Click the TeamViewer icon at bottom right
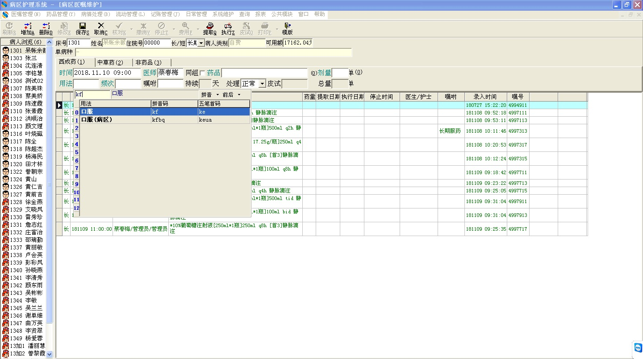Viewport: 643px width, 359px height. coord(638,347)
